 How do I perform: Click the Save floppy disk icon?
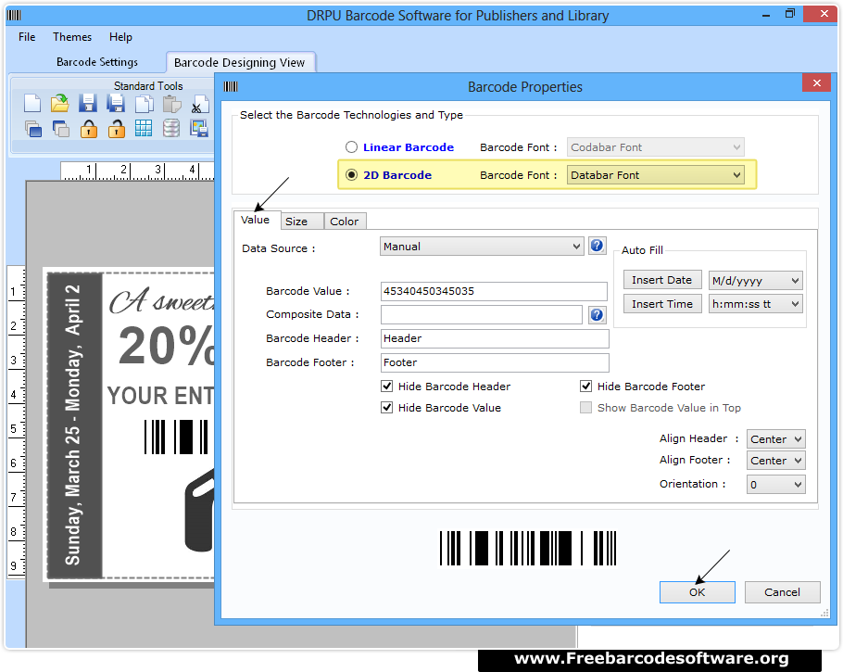(88, 103)
